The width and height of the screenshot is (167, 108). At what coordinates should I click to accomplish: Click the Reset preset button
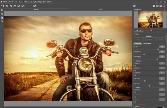pyautogui.click(x=161, y=40)
